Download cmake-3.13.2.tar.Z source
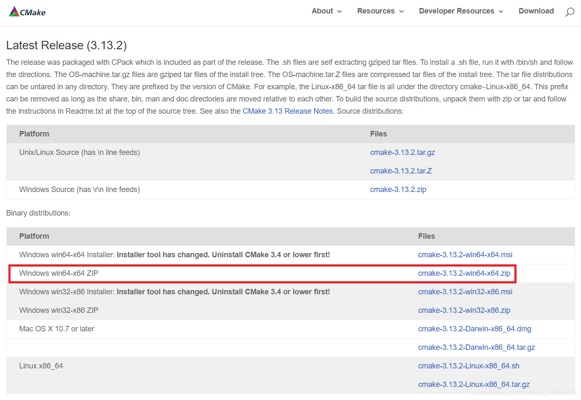This screenshot has width=581, height=400. coord(401,171)
